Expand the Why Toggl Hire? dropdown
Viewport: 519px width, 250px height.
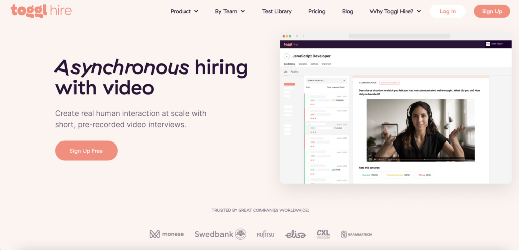pyautogui.click(x=395, y=11)
